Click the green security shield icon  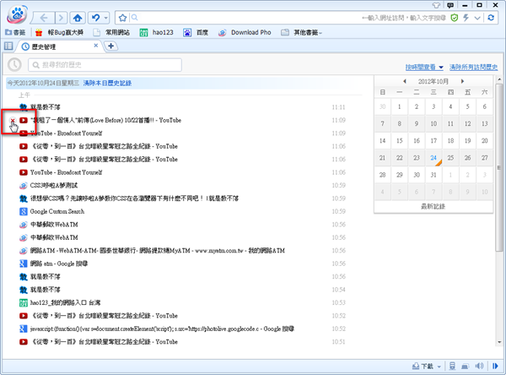tap(455, 17)
